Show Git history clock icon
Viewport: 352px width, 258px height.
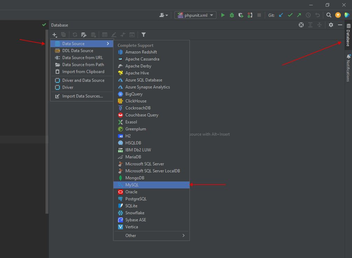[x=308, y=15]
